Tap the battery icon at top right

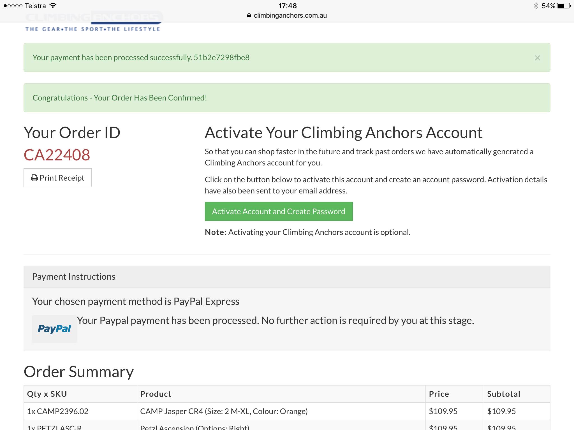pos(564,6)
